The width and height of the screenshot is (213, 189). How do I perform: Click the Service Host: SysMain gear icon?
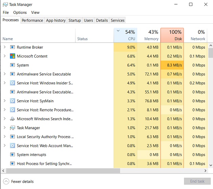13,101
